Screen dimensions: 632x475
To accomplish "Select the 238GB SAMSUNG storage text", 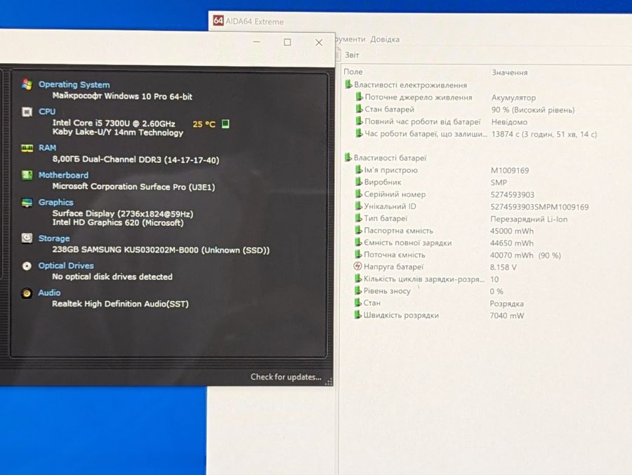I will (x=161, y=250).
